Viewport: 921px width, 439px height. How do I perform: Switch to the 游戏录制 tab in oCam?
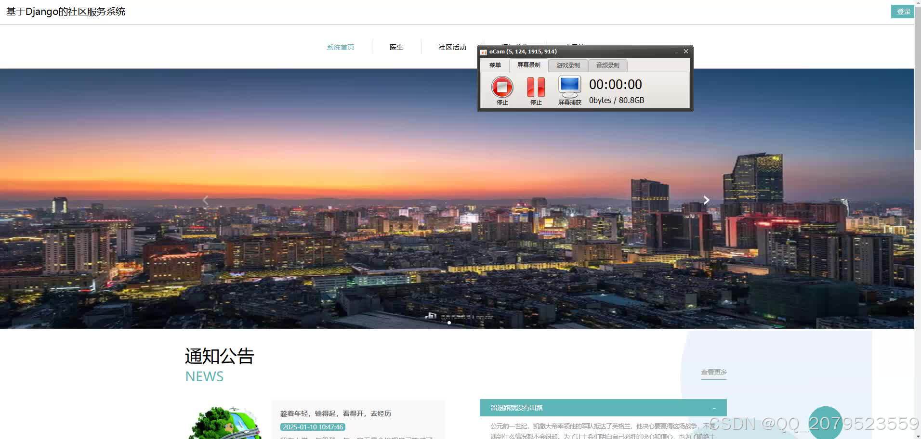[x=568, y=65]
